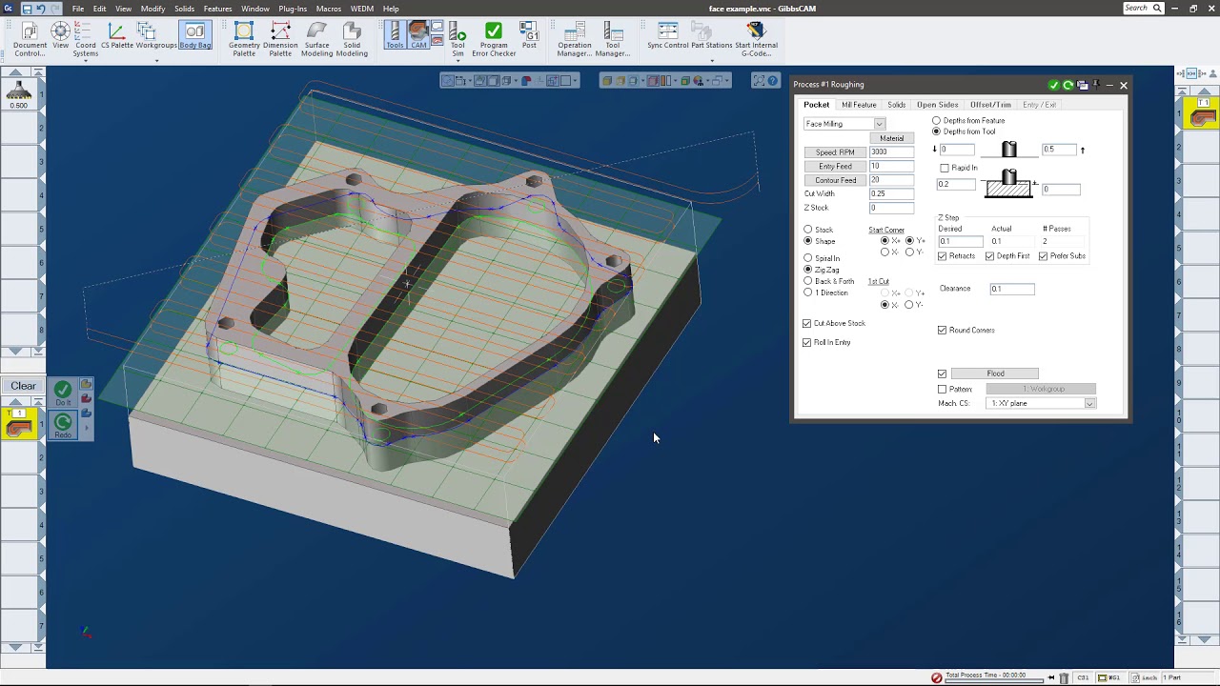This screenshot has height=686, width=1220.
Task: Click the Post processor icon
Action: pyautogui.click(x=530, y=36)
